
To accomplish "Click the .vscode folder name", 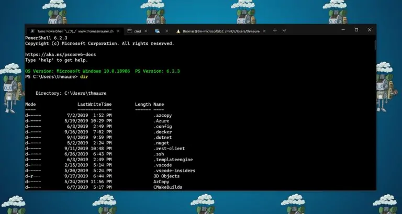I will [x=163, y=165].
